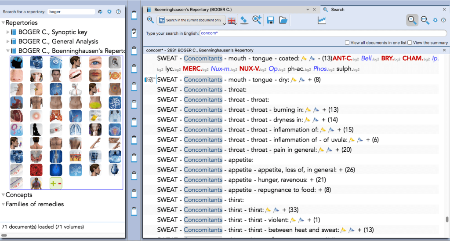Open search settings gear in Search toolbar
450x241 pixels.
(x=435, y=20)
